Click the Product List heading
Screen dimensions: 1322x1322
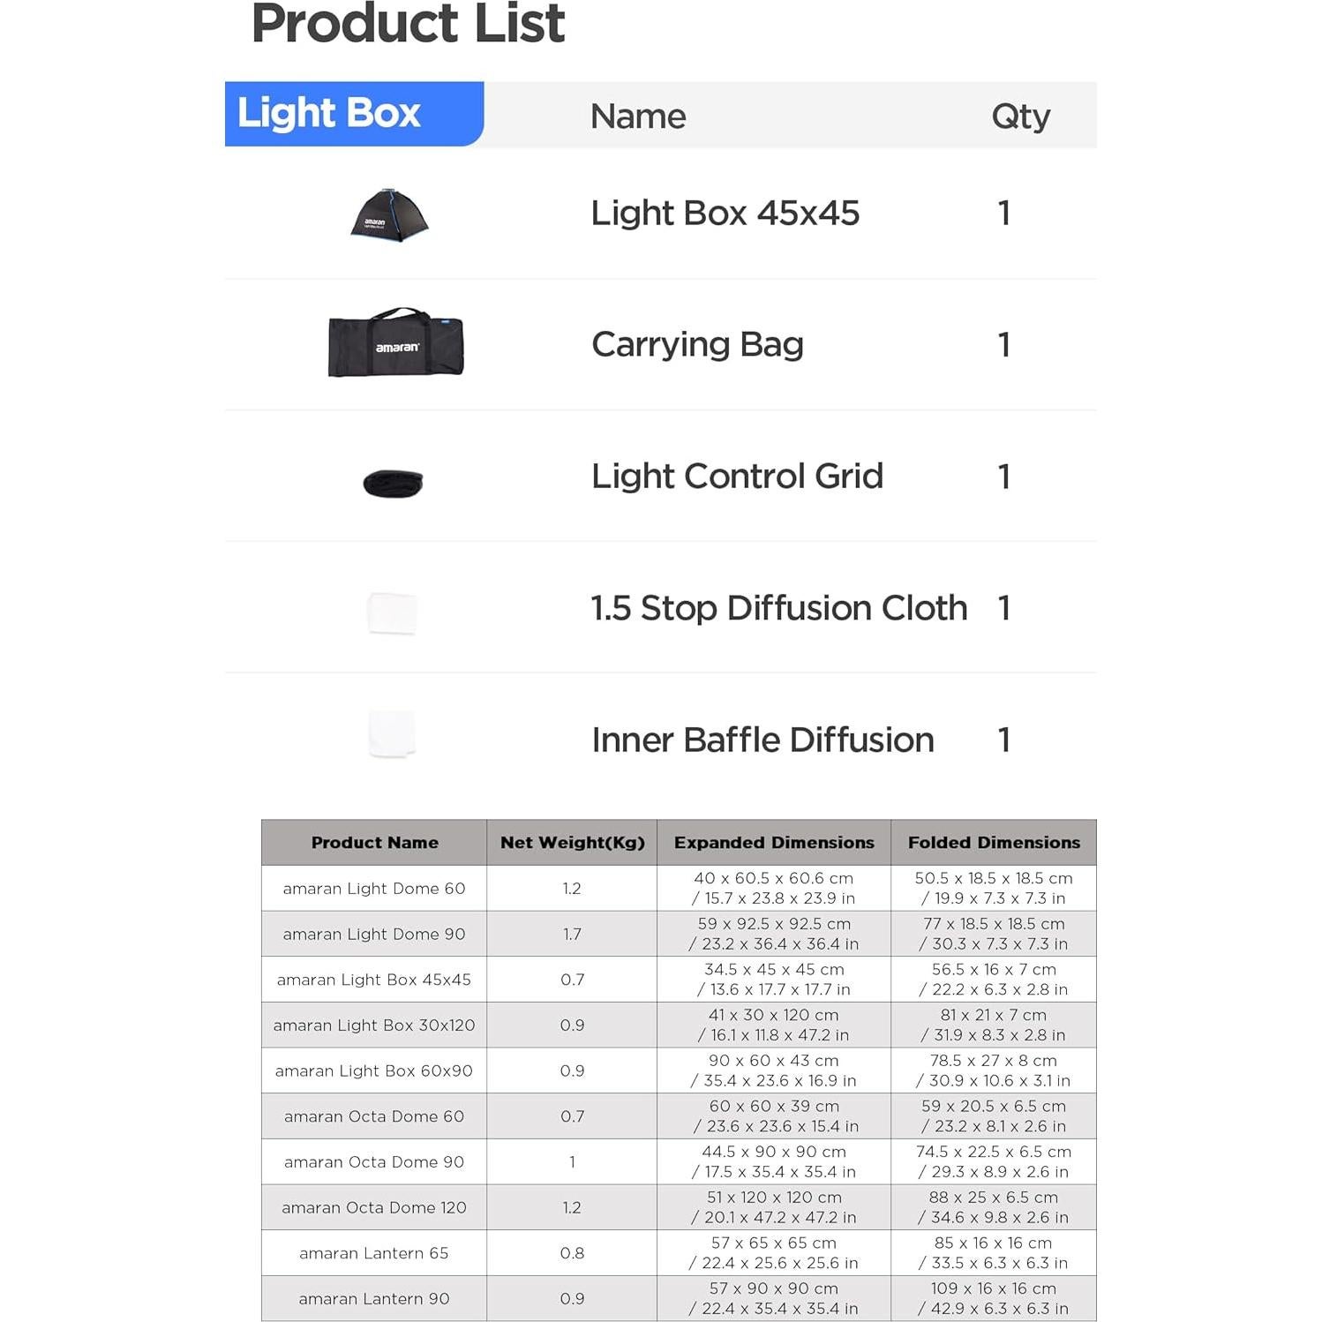[408, 24]
